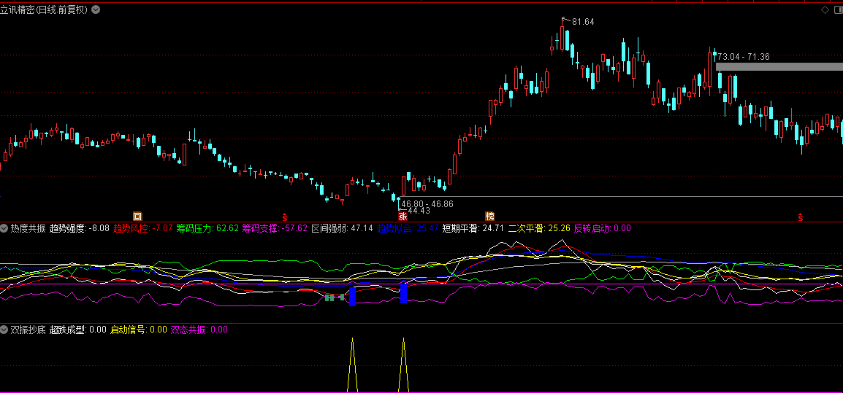The width and height of the screenshot is (843, 393).
Task: Click the 回 event marker icon
Action: [137, 217]
